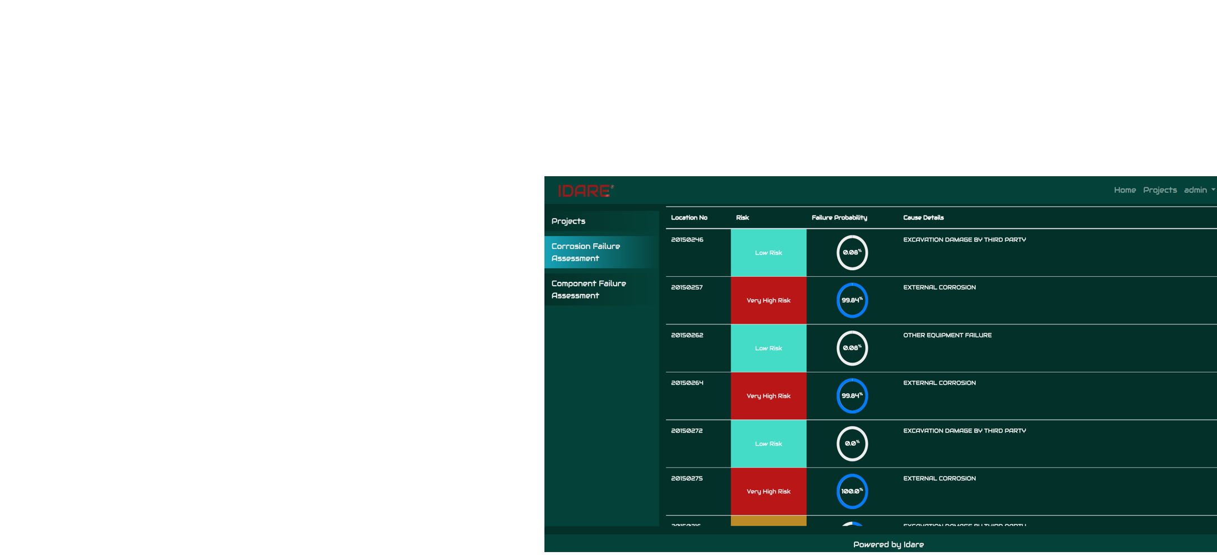This screenshot has width=1217, height=556.
Task: Click Other Equipment Failure cause text
Action: pos(947,336)
